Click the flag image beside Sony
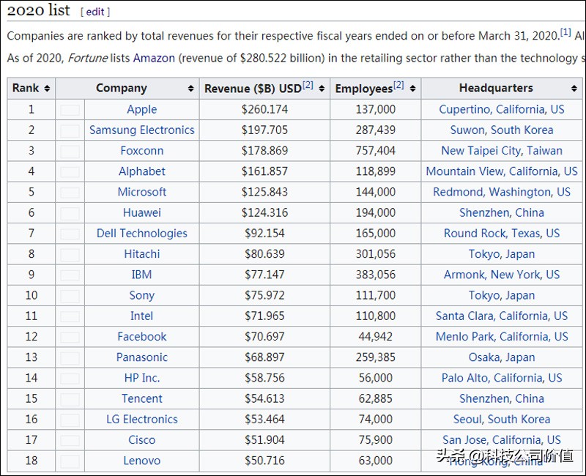This screenshot has height=476, width=586. coord(70,296)
